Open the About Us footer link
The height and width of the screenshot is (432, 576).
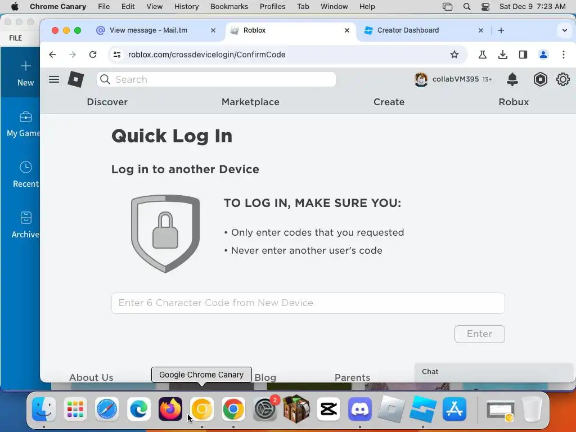click(91, 377)
